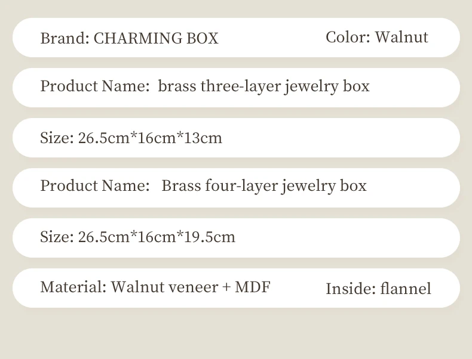This screenshot has height=359, width=472.
Task: Click the word CHARMING in brand row
Action: click(x=137, y=38)
